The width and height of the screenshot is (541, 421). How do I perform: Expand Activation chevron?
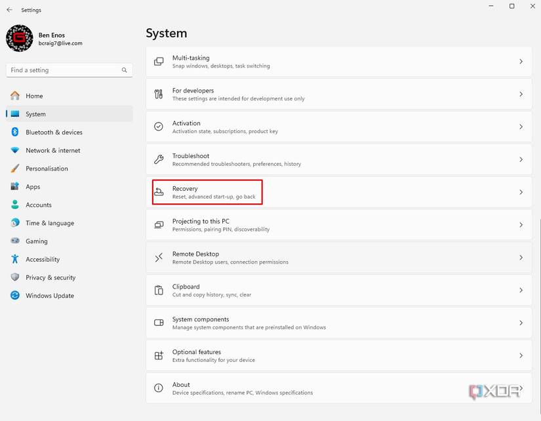coord(521,127)
